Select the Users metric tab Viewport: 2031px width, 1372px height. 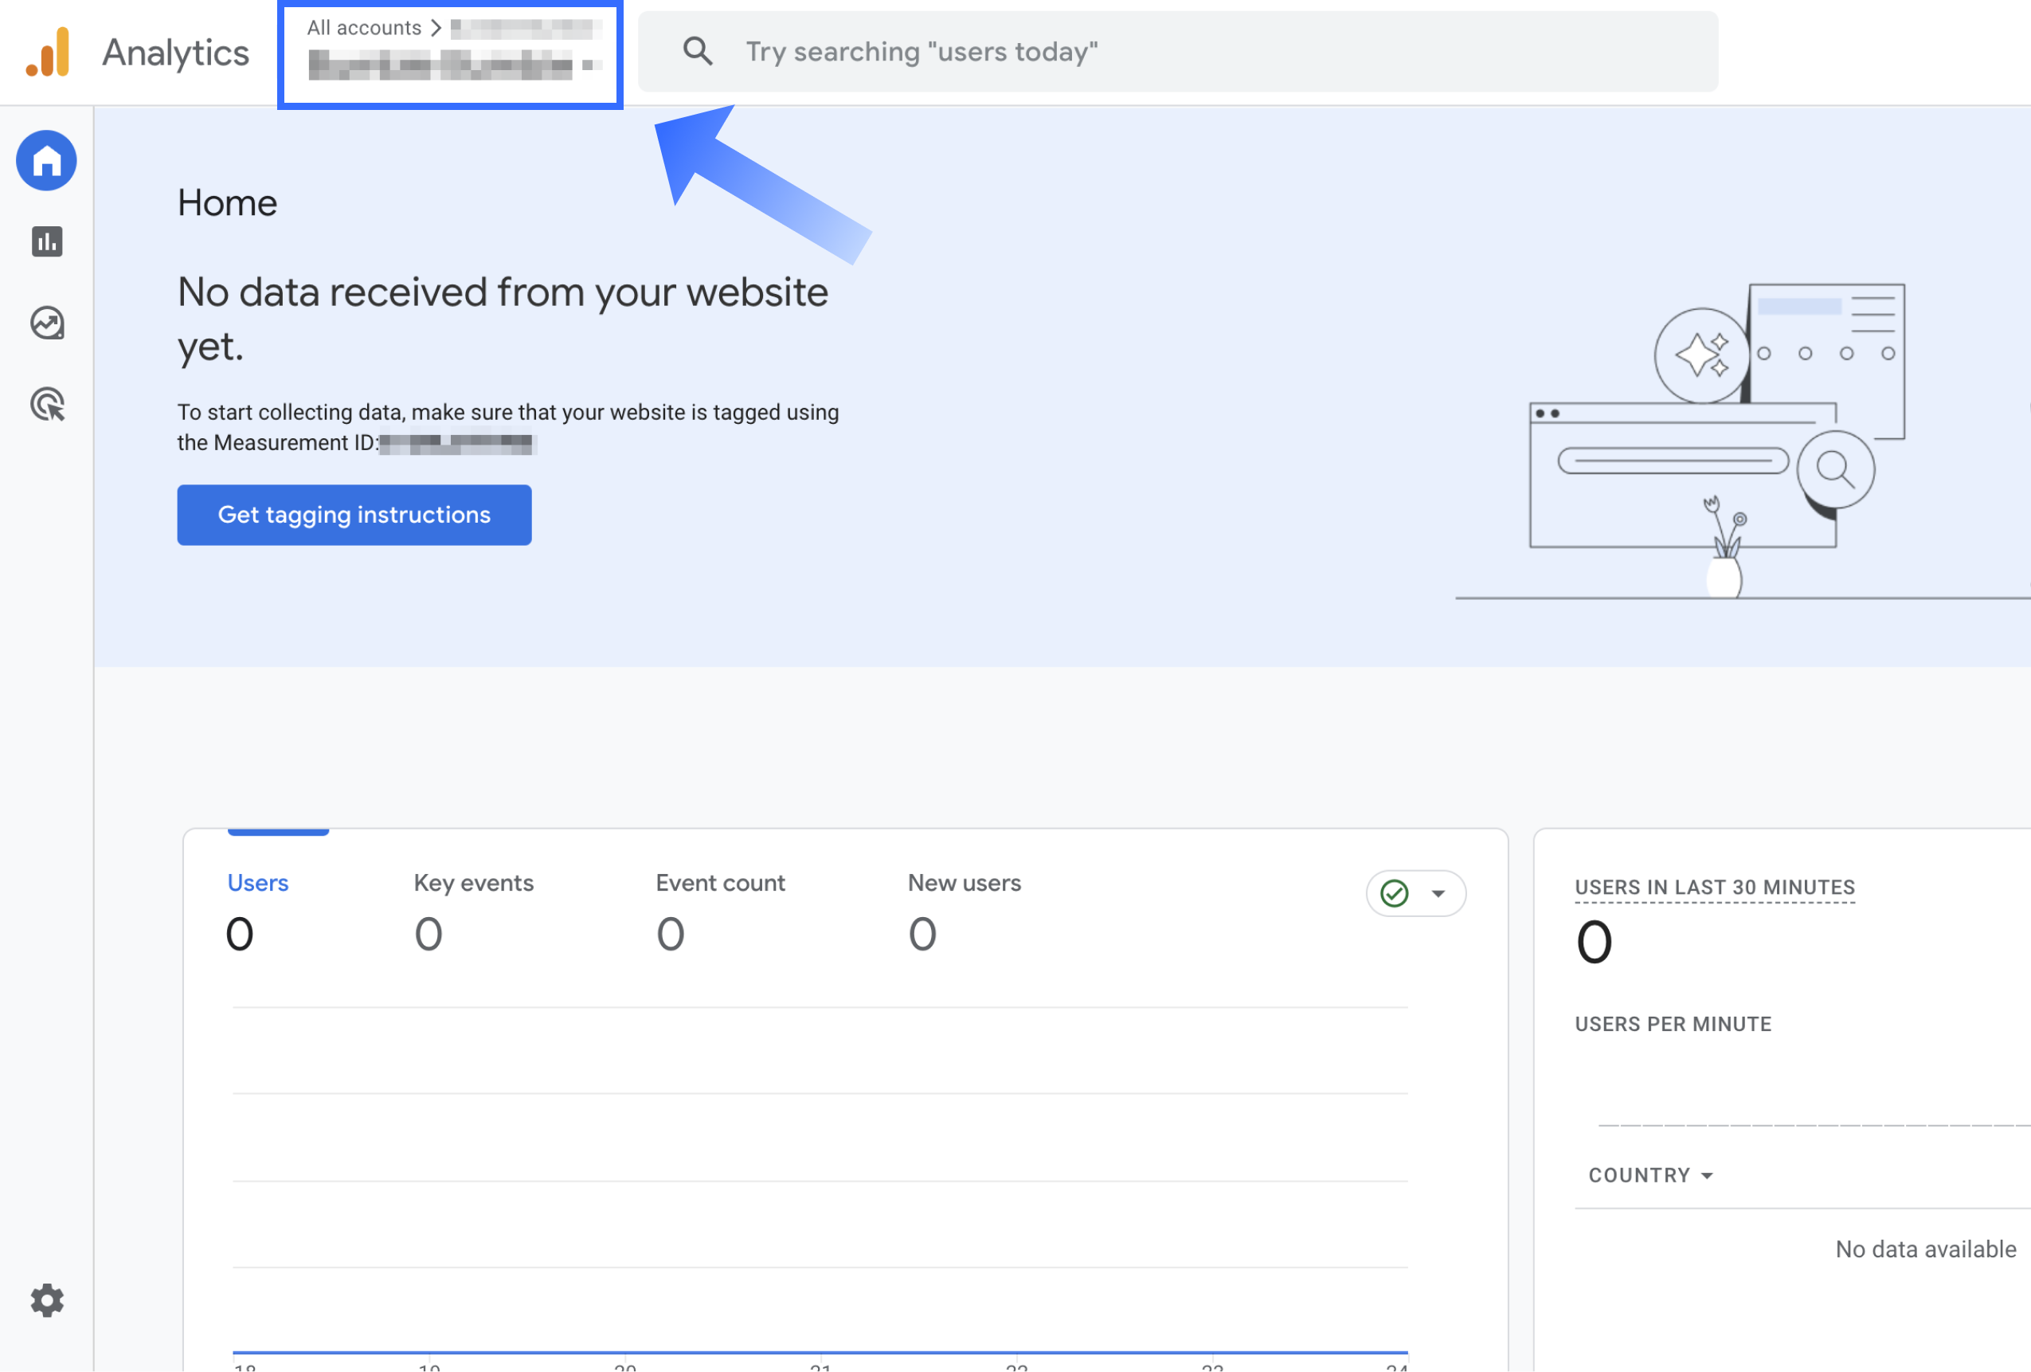pos(257,883)
